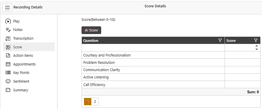The image size is (262, 109).
Task: Go to page 2 of table
Action: pos(95,101)
